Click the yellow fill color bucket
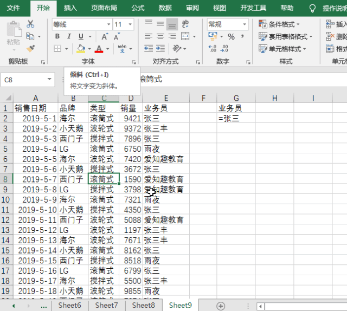This screenshot has height=311, width=347. [x=81, y=49]
